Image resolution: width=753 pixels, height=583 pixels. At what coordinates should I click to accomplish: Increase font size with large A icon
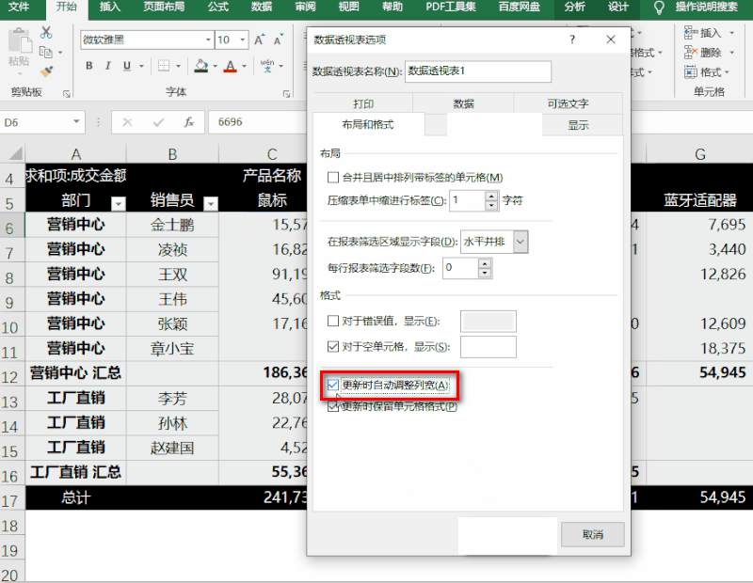pos(260,40)
